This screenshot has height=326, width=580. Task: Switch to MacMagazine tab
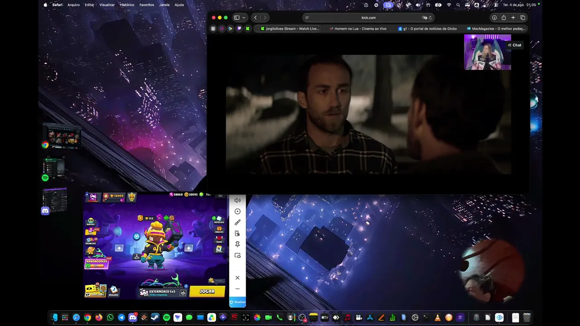[495, 29]
